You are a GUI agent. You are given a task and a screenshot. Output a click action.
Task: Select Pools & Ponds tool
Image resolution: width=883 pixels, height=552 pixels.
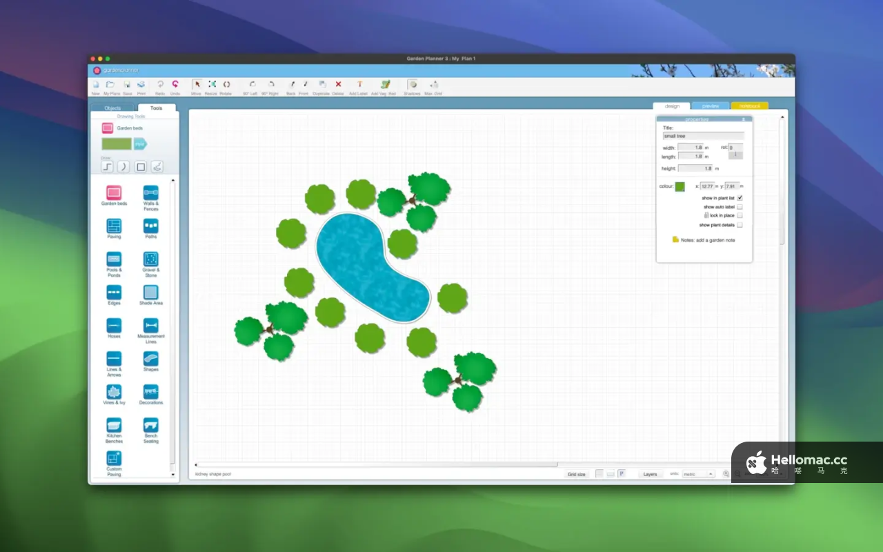[x=114, y=259]
